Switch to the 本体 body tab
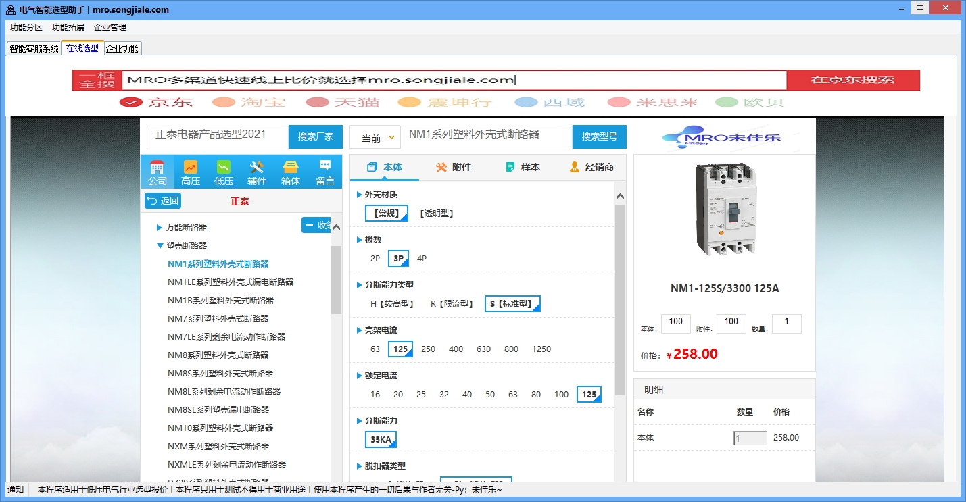 pos(385,167)
